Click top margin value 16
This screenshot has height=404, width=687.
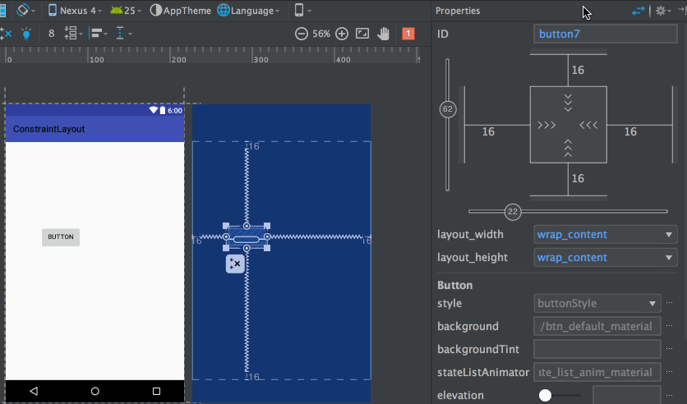coord(578,70)
